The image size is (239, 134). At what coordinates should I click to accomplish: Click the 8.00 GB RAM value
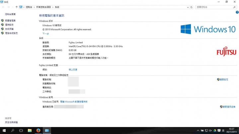72,50
